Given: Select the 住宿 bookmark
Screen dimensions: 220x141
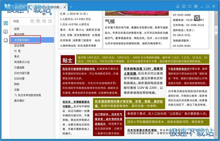Looking at the screenshot, I should pos(17,90).
